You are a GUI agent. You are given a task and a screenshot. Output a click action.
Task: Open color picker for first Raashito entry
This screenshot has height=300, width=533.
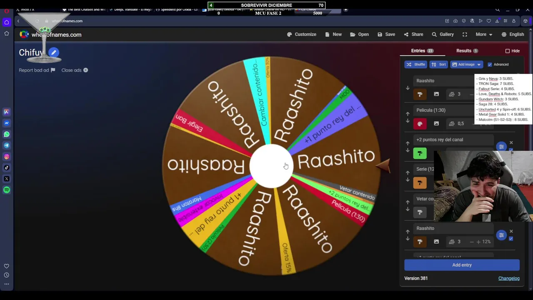(x=420, y=95)
